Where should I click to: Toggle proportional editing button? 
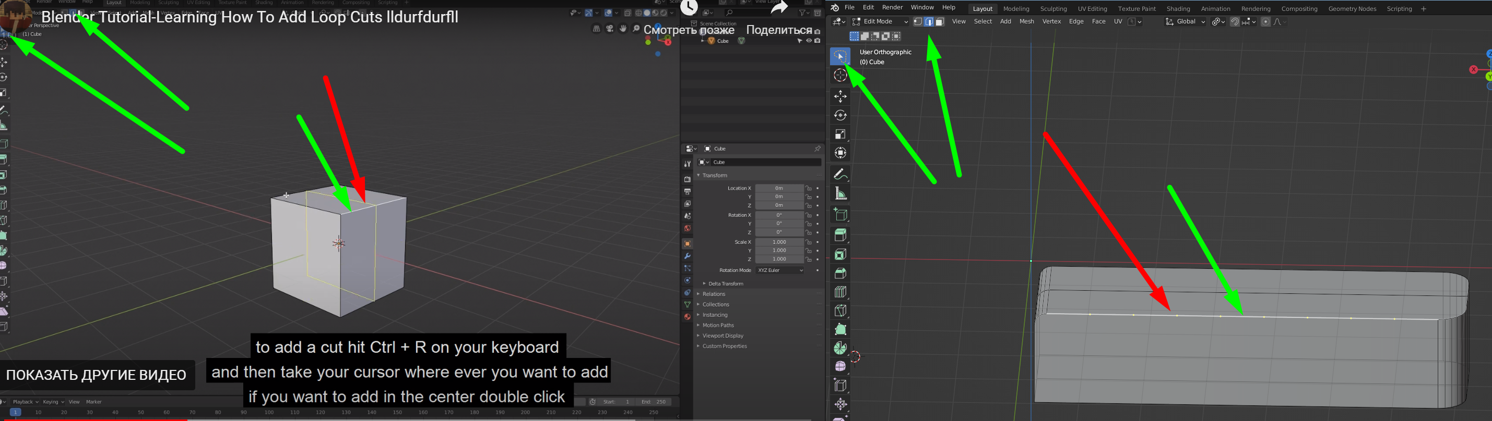pos(1265,22)
